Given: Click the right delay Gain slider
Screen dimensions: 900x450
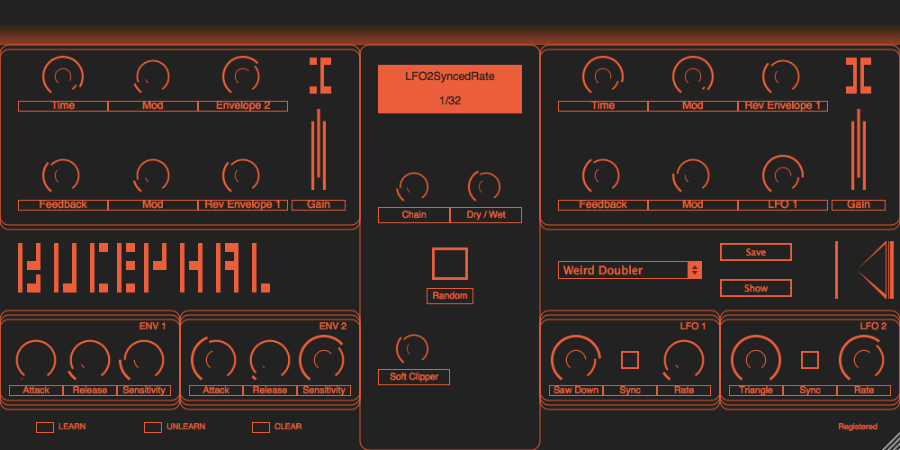Looking at the screenshot, I should tap(858, 149).
